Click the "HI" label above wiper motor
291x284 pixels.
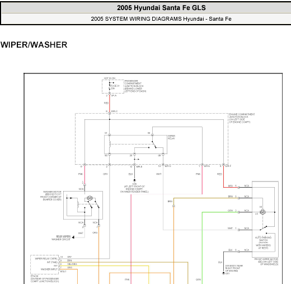(x=261, y=207)
